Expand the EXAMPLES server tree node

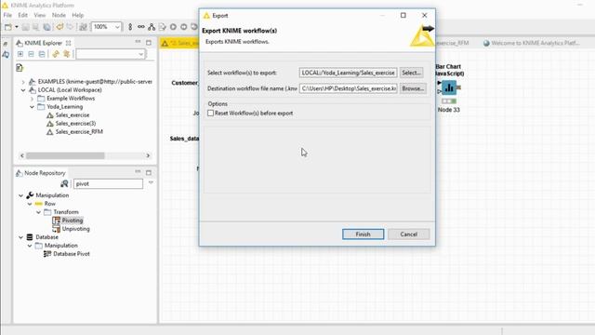tap(23, 82)
